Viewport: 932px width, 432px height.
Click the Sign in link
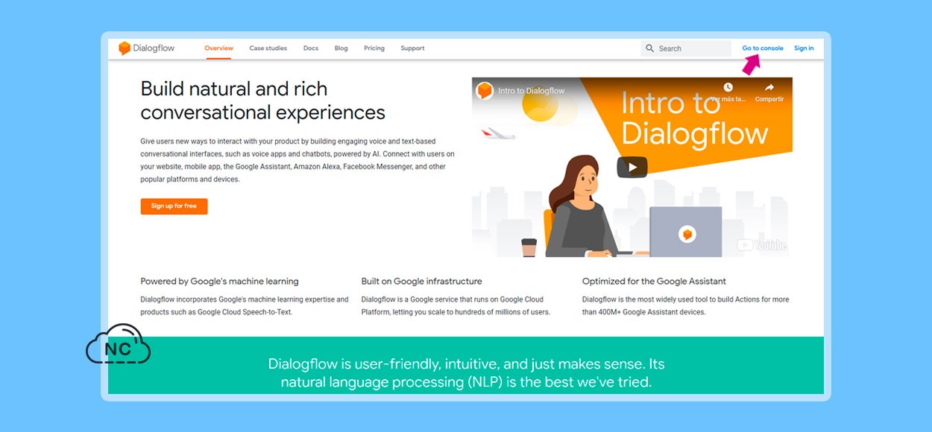click(804, 48)
